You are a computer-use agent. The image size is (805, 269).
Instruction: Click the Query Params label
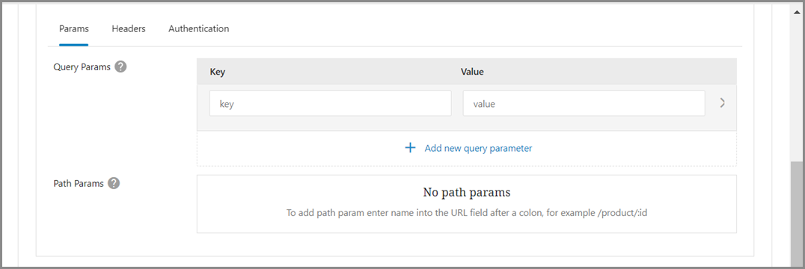coord(82,67)
